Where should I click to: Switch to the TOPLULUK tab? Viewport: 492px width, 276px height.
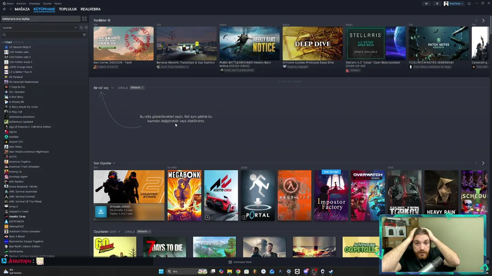coord(68,9)
